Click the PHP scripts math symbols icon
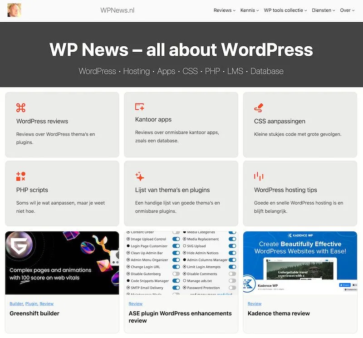The width and height of the screenshot is (363, 338). (21, 176)
